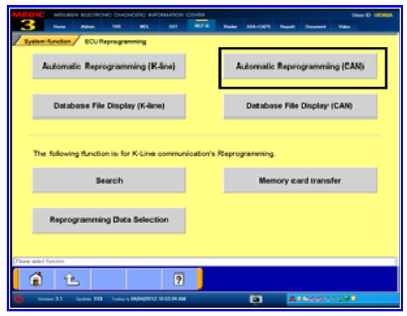407x316 pixels.
Task: Start Automatic Reprogramming (K-line)
Action: point(109,66)
